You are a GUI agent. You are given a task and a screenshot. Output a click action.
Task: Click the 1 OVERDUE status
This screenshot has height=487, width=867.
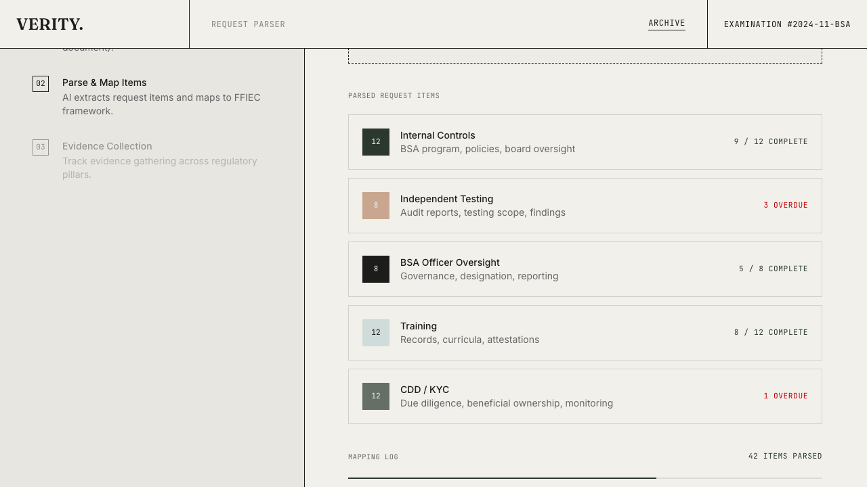click(x=786, y=396)
